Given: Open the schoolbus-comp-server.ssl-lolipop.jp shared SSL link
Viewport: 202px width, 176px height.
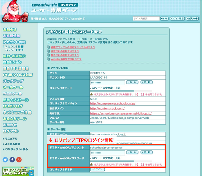Looking at the screenshot, I should pyautogui.click(x=121, y=113).
